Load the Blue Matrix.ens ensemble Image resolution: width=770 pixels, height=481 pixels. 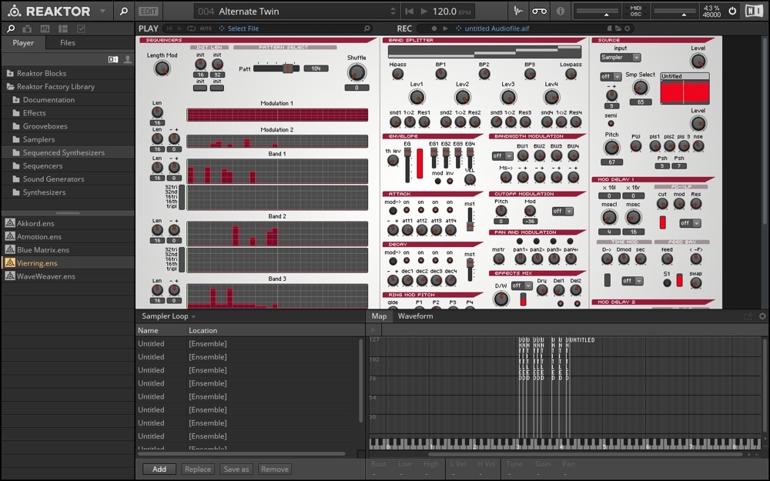(42, 250)
